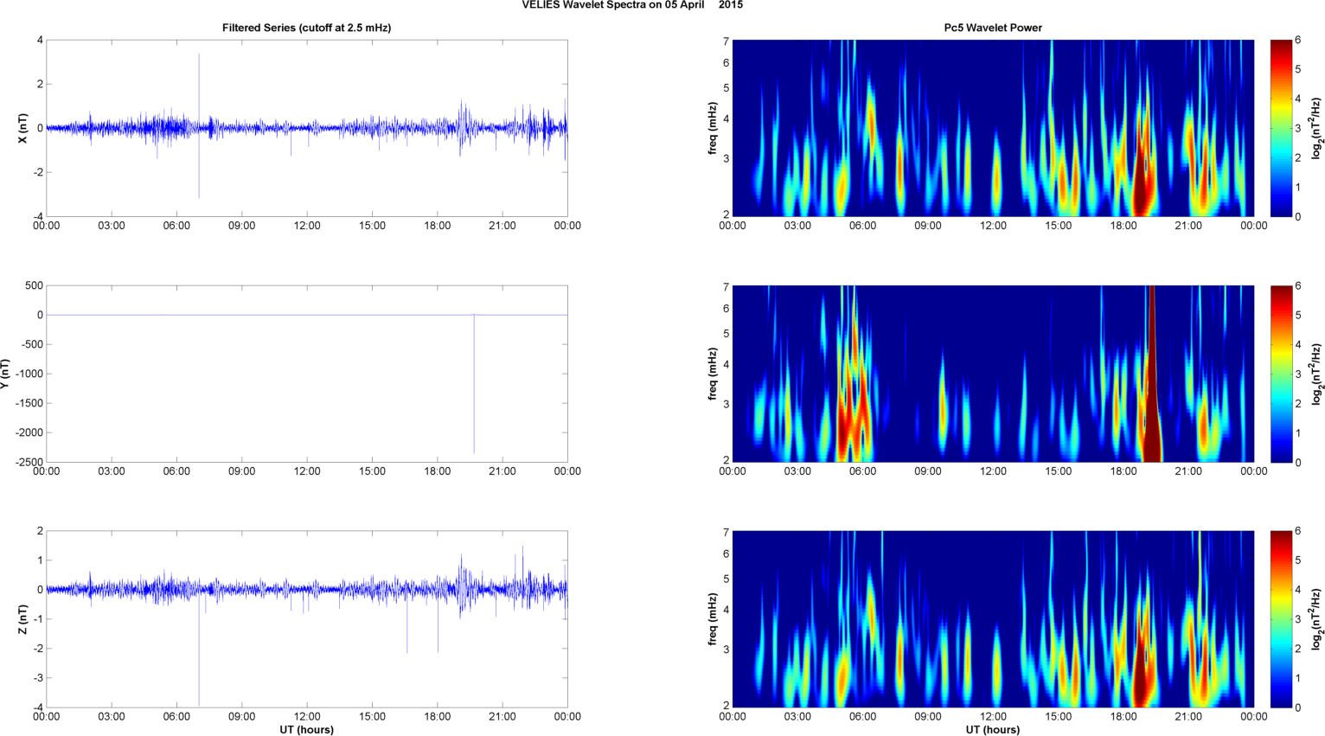
Task: Click the large negative spike in the Y series
Action: pyautogui.click(x=474, y=383)
